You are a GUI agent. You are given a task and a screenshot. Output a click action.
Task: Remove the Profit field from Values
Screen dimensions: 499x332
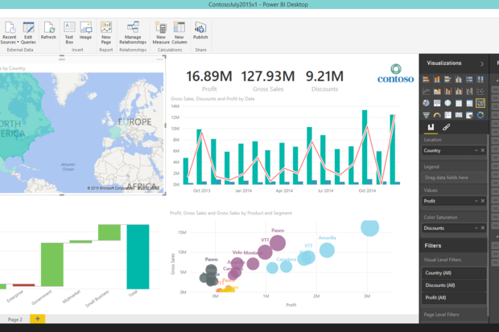click(x=483, y=201)
